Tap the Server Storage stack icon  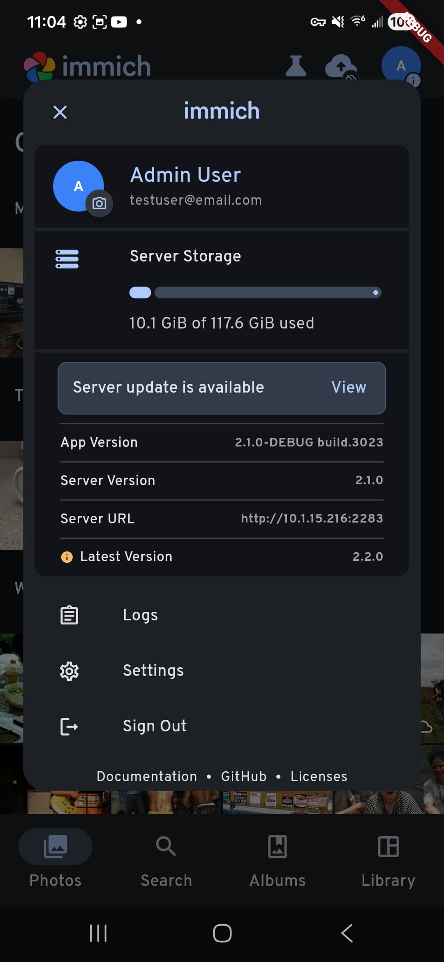click(67, 259)
